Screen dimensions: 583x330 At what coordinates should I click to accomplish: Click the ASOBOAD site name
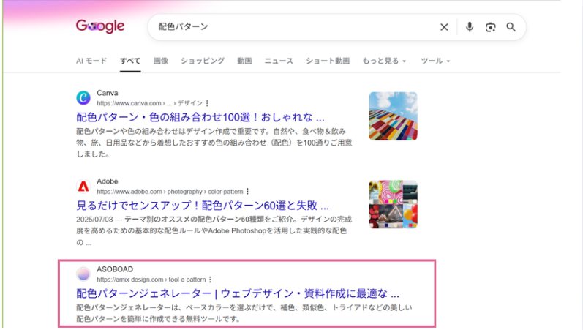click(115, 269)
